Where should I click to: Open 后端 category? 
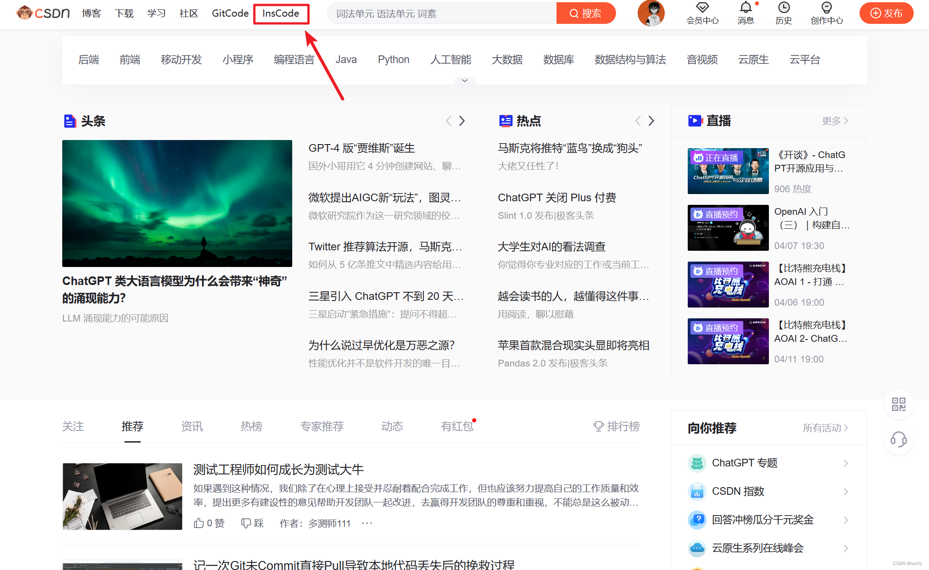click(88, 59)
